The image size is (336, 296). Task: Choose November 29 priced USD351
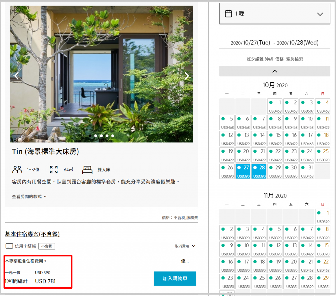pyautogui.click(x=323, y=281)
